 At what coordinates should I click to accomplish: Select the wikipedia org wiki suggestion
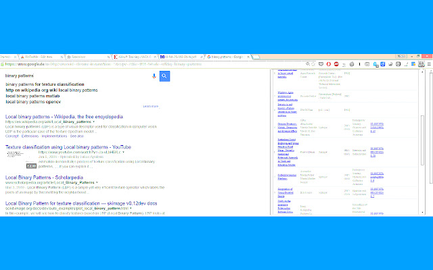tap(51, 90)
